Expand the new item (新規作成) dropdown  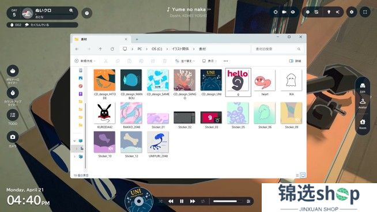[85, 61]
